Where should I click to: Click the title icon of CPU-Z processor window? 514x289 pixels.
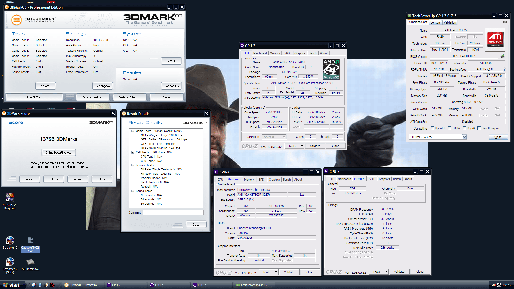(x=242, y=46)
